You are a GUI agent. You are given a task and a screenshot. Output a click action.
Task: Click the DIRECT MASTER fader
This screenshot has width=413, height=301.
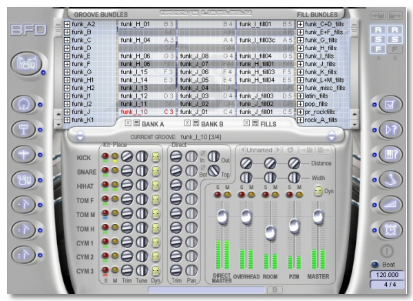(222, 216)
